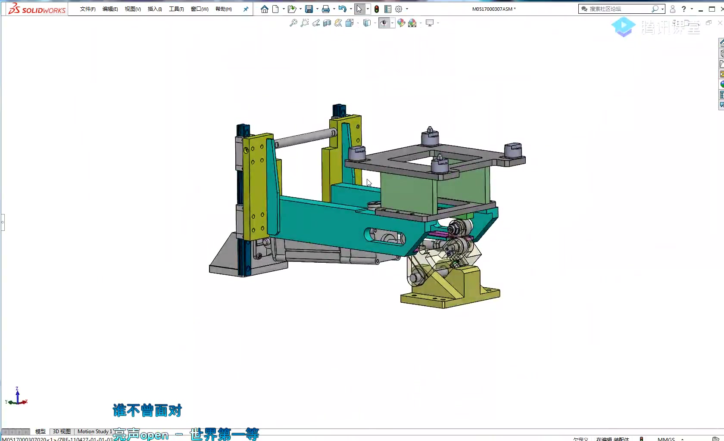Open View Palette task pane tab
Screen dimensions: 724x441
[x=721, y=74]
